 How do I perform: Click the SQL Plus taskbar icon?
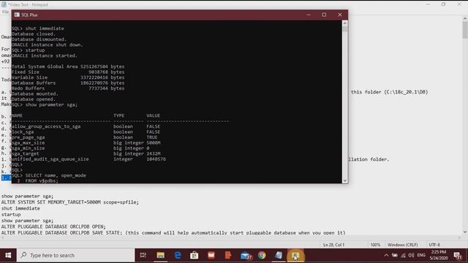pos(295,255)
